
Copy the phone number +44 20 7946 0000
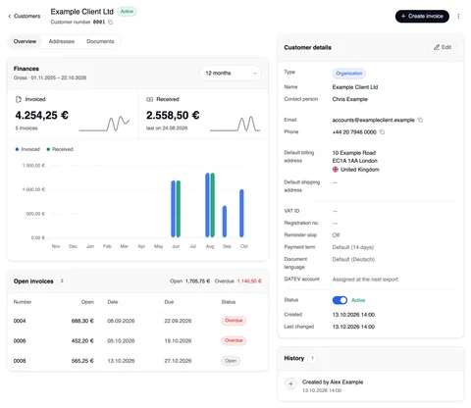click(382, 132)
